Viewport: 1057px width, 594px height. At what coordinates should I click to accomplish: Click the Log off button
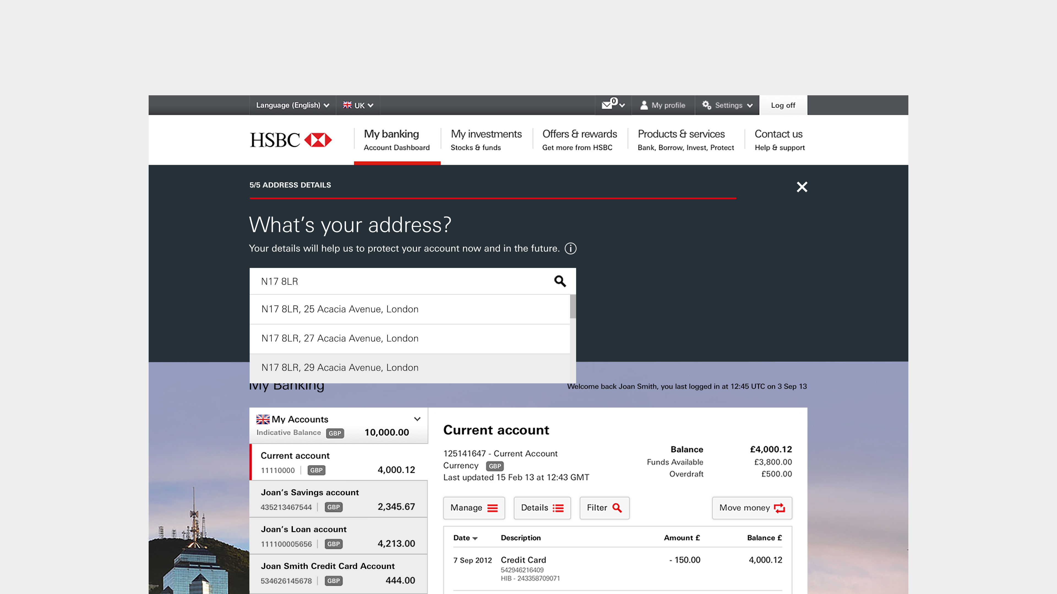coord(783,105)
